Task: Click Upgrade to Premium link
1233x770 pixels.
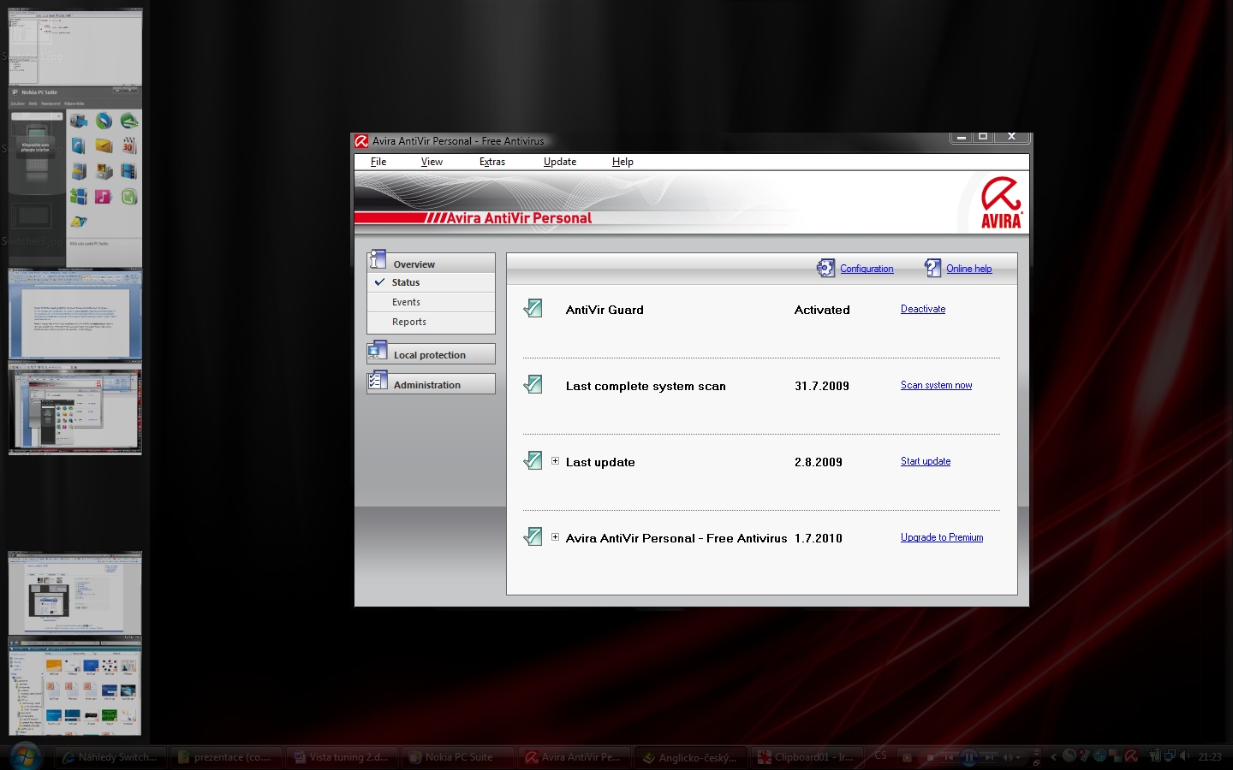Action: [942, 537]
